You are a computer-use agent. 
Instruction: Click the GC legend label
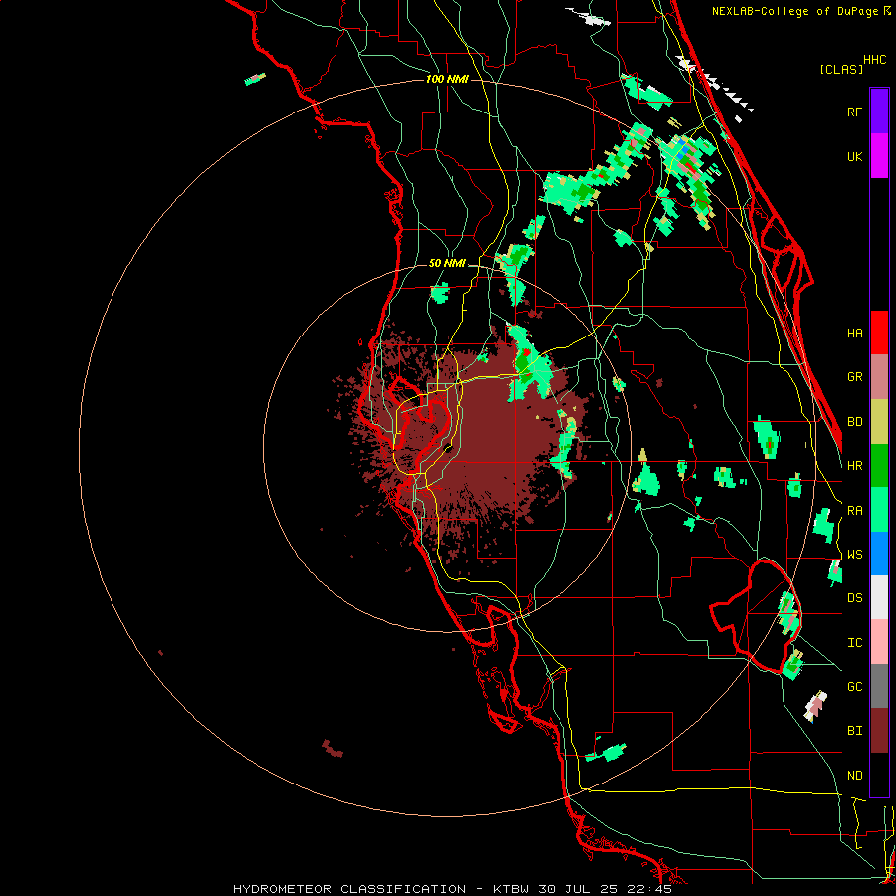pyautogui.click(x=854, y=686)
